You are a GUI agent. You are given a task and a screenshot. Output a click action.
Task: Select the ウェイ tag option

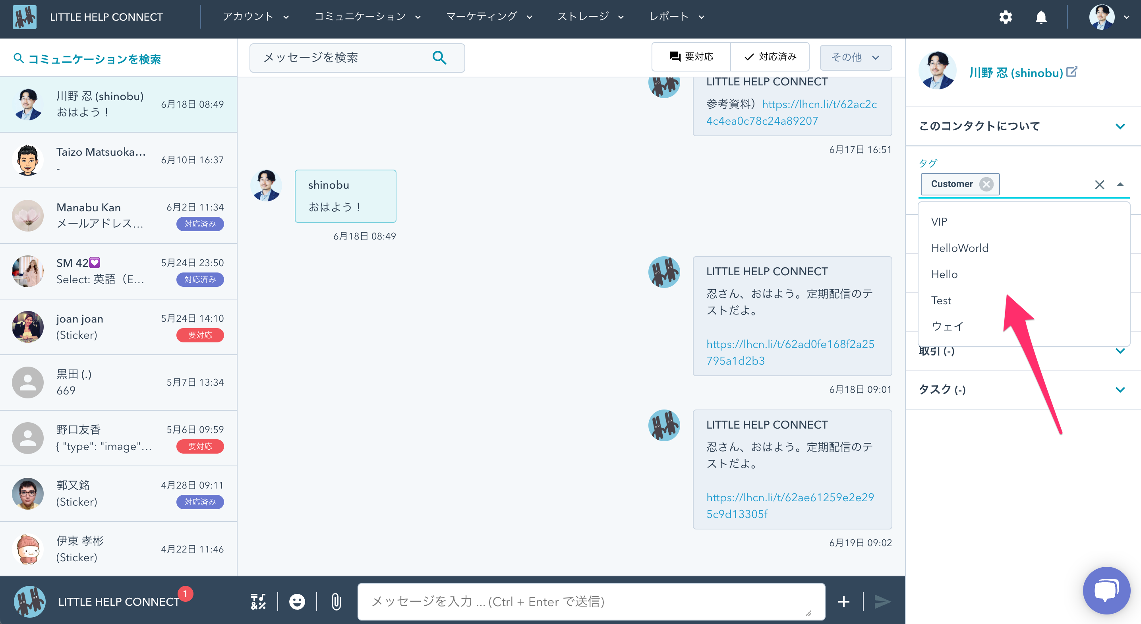pos(1024,326)
